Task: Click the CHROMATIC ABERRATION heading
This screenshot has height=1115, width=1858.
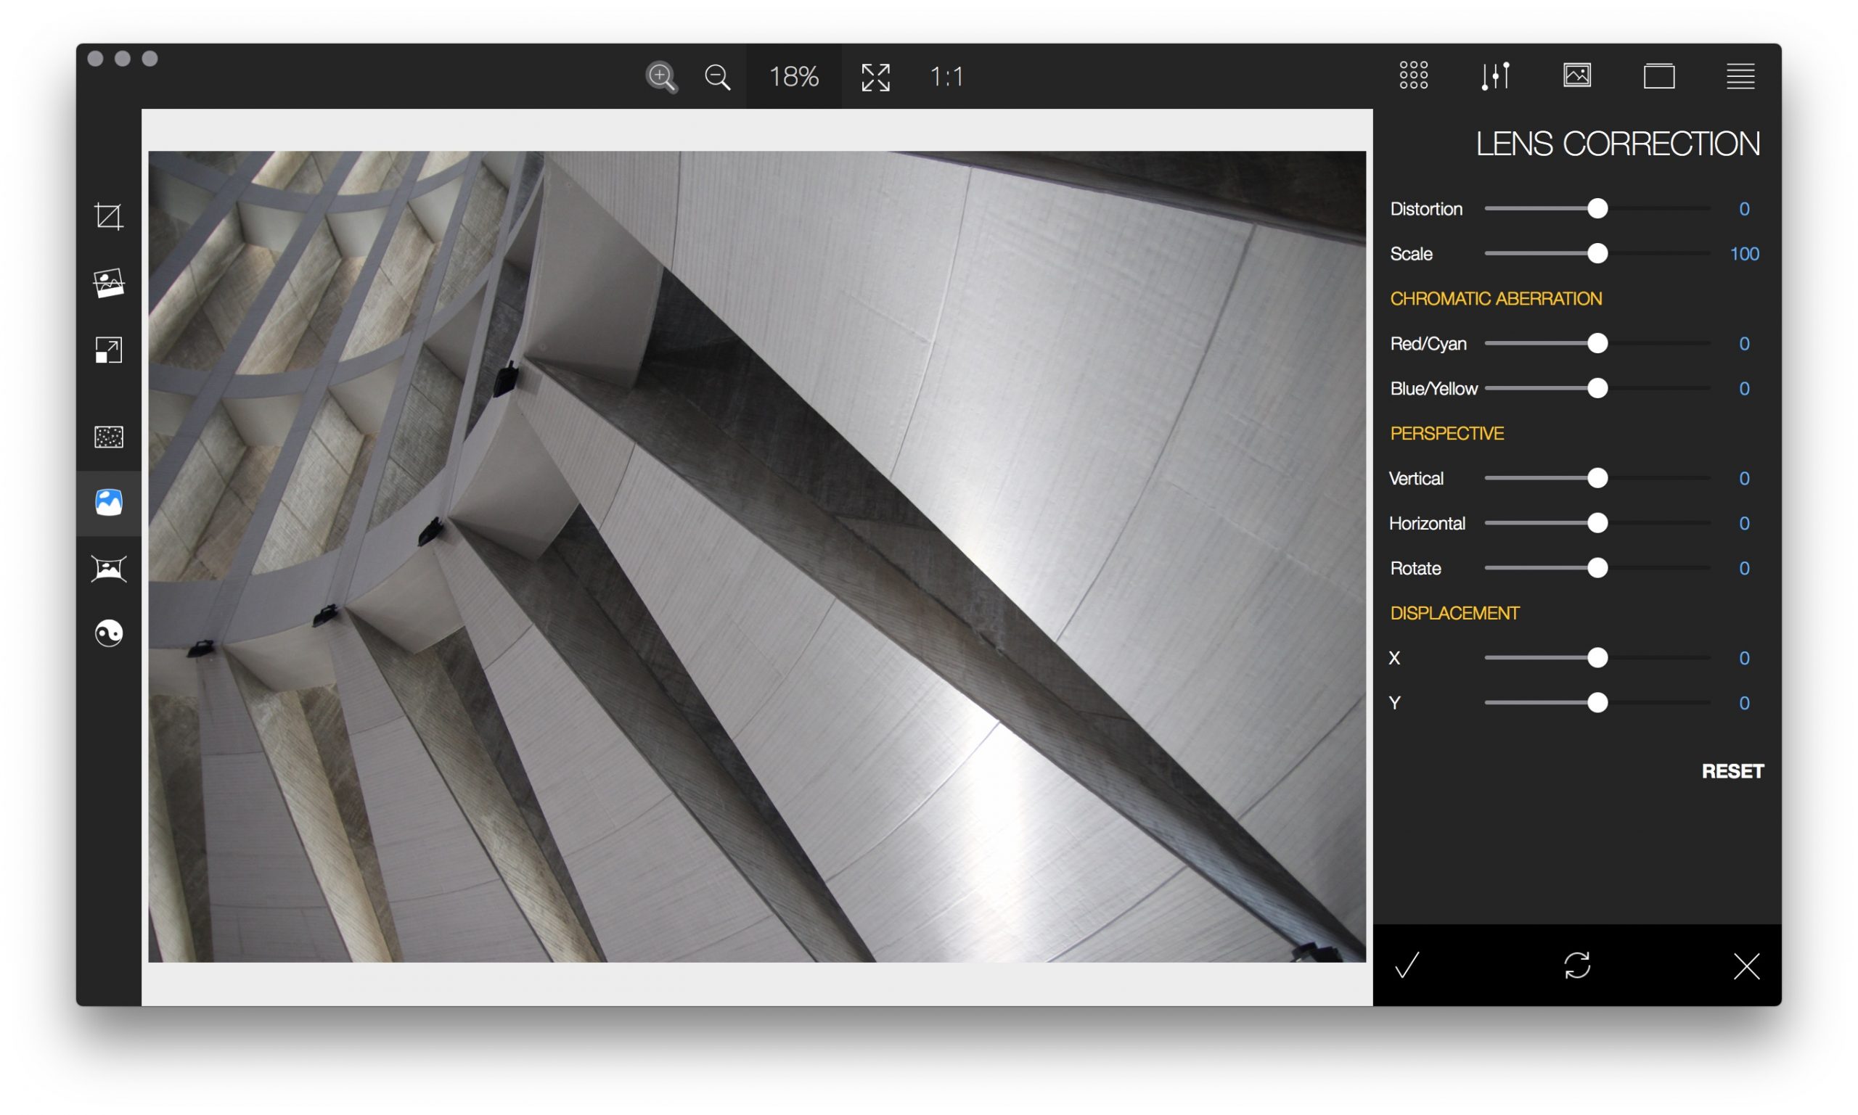Action: click(1495, 298)
